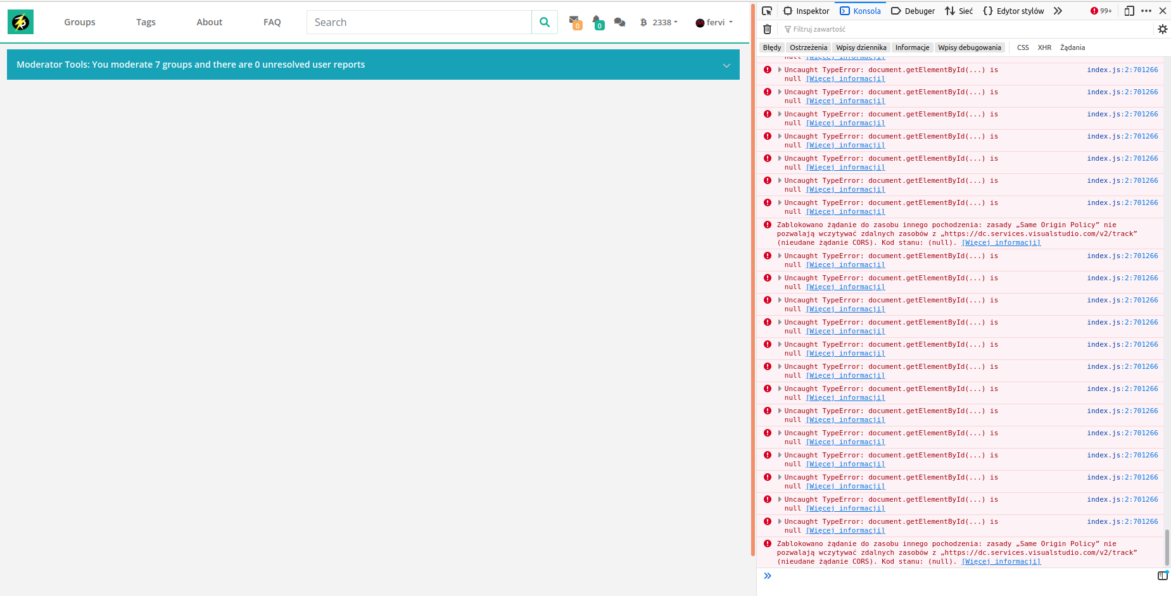Click the console prompt double-arrow

768,576
